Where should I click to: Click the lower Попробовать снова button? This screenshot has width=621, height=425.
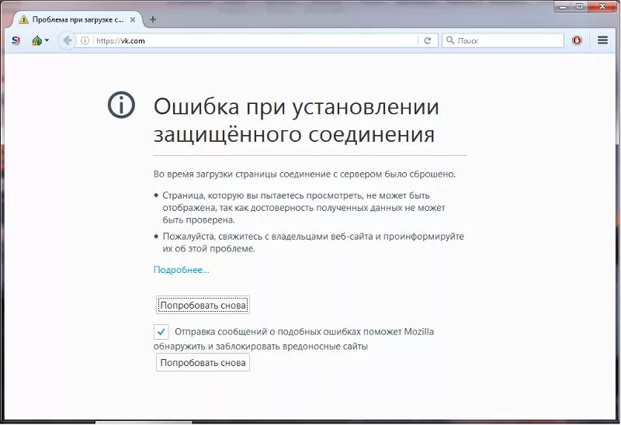(203, 362)
